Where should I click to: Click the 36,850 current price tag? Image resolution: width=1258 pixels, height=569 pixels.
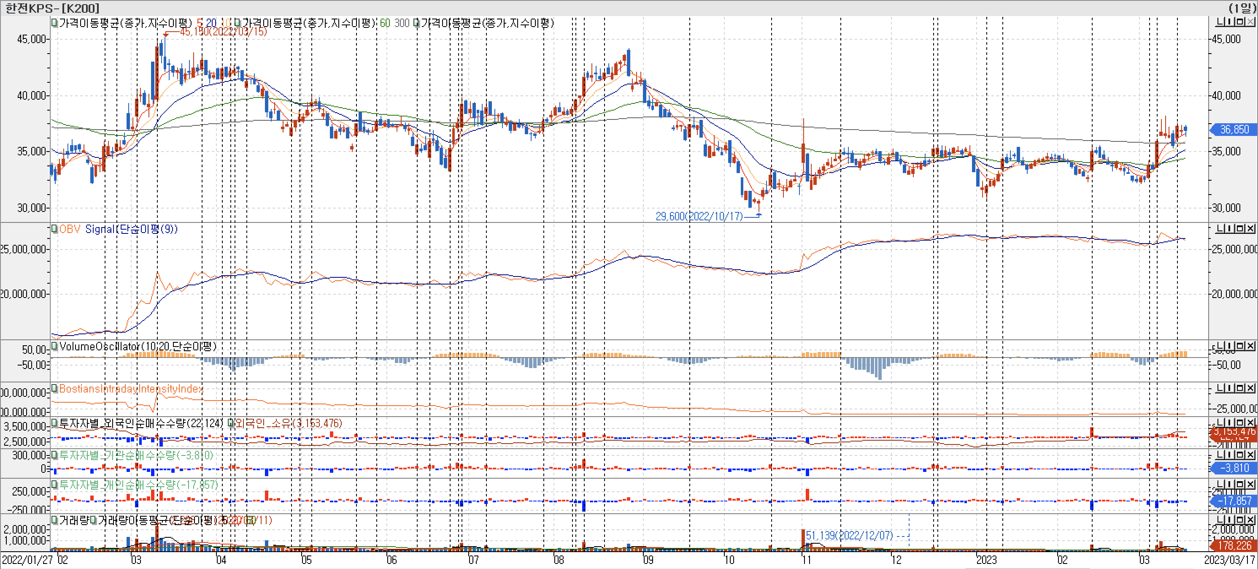1234,130
